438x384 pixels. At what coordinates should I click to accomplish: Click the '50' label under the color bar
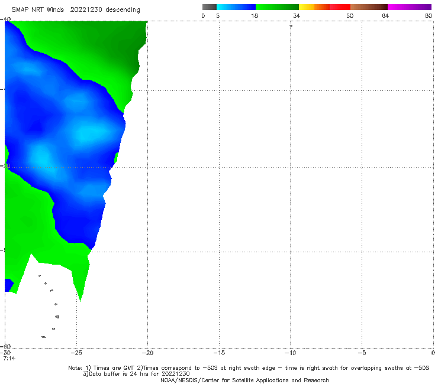[x=350, y=16]
